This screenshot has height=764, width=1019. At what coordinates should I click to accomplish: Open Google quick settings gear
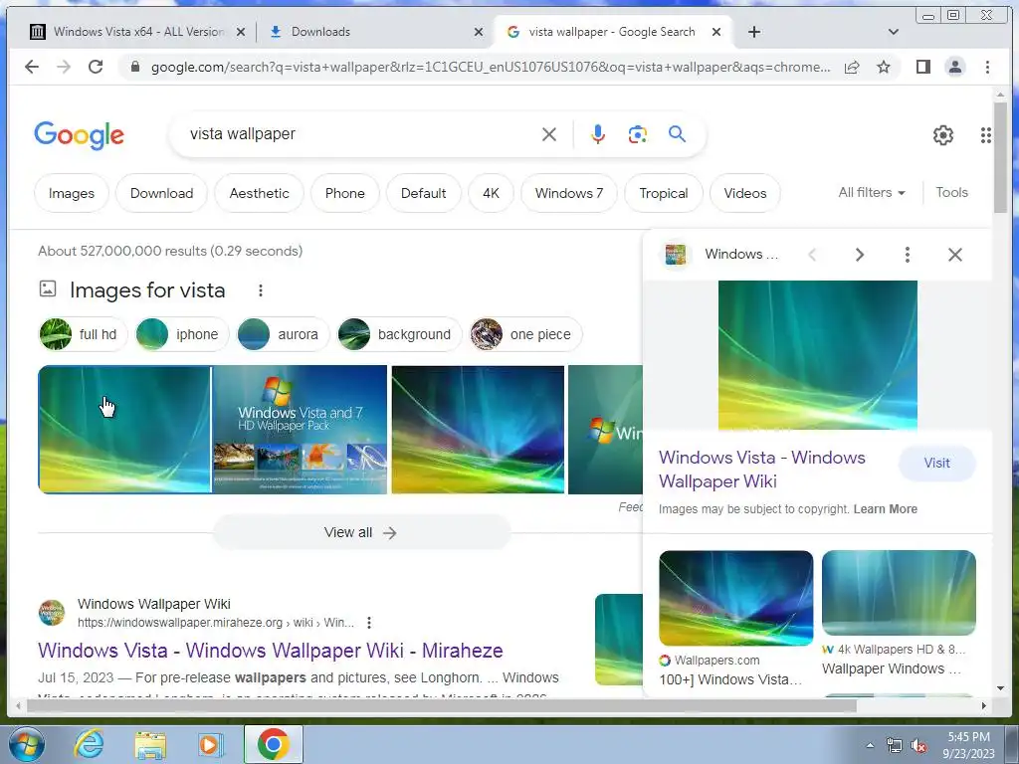click(x=943, y=135)
